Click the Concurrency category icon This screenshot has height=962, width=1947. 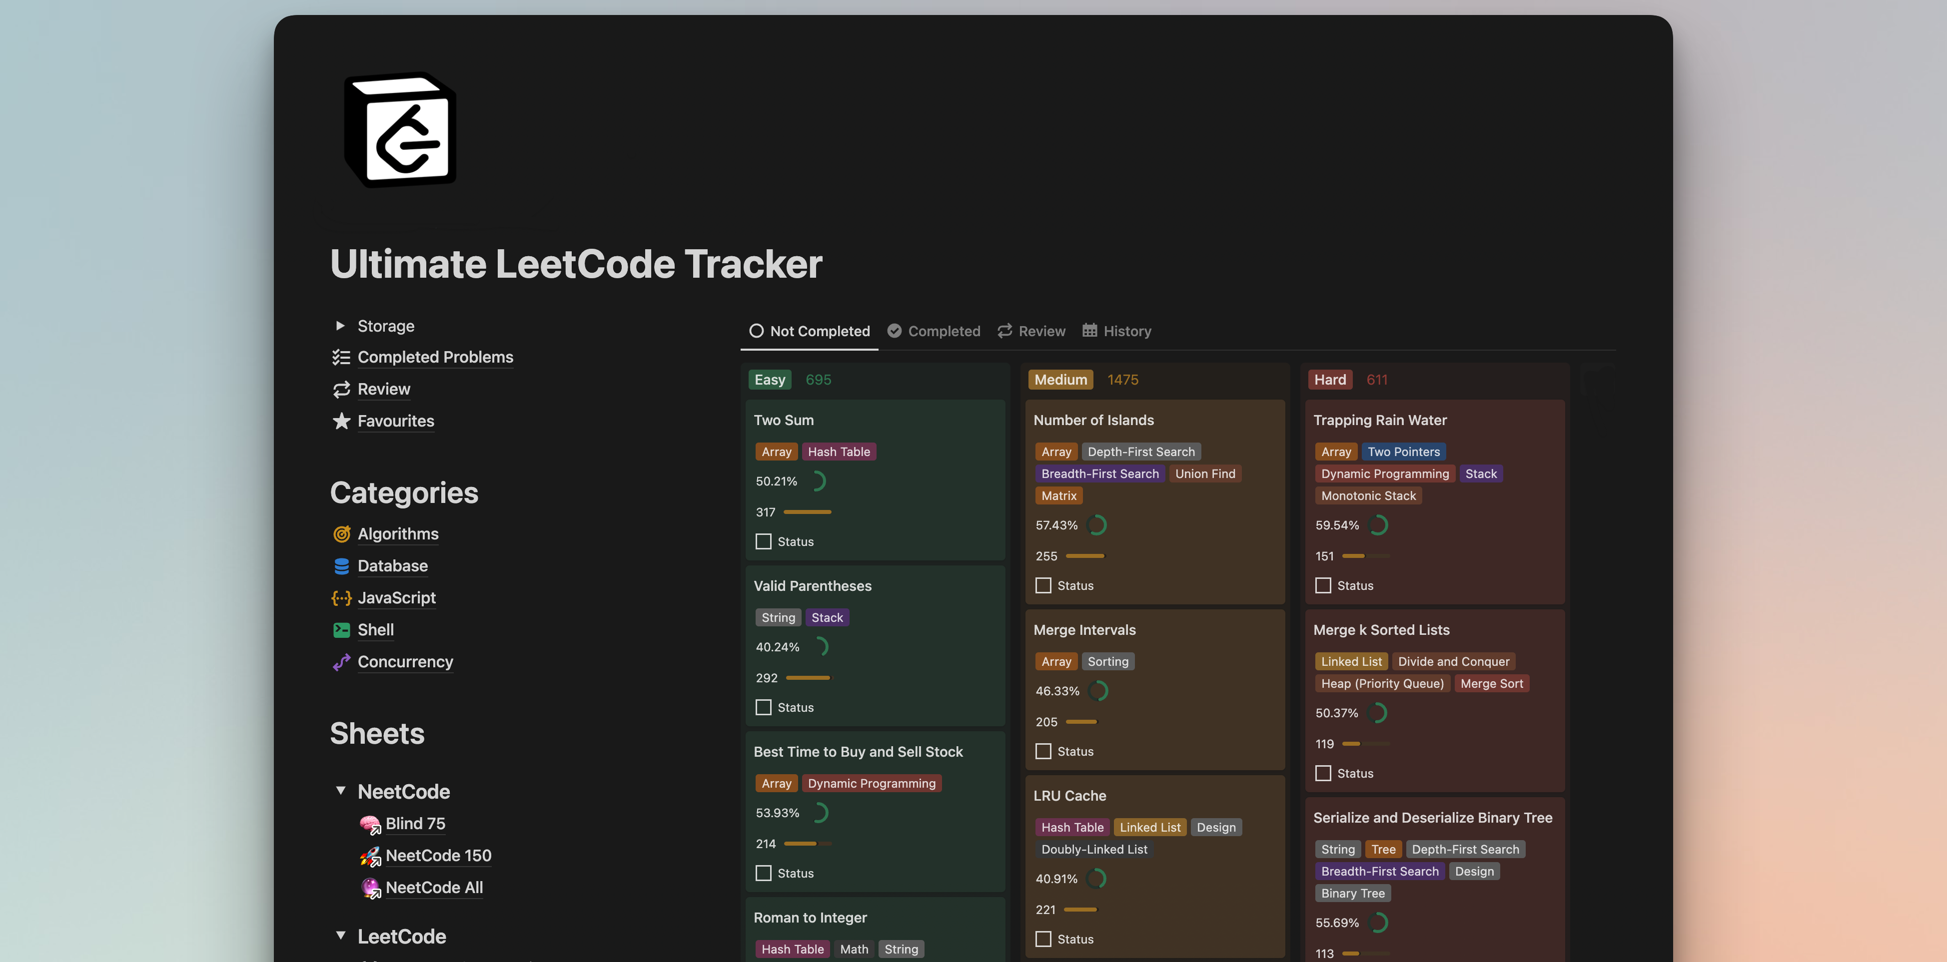pos(342,662)
